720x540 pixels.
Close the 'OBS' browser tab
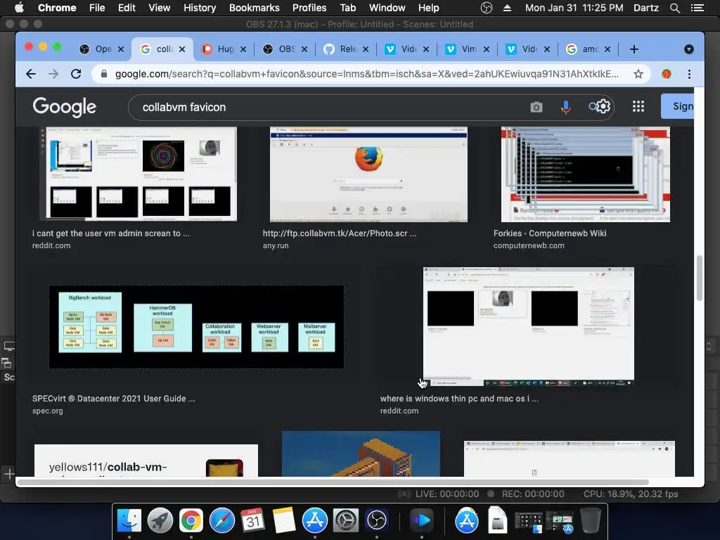[304, 49]
